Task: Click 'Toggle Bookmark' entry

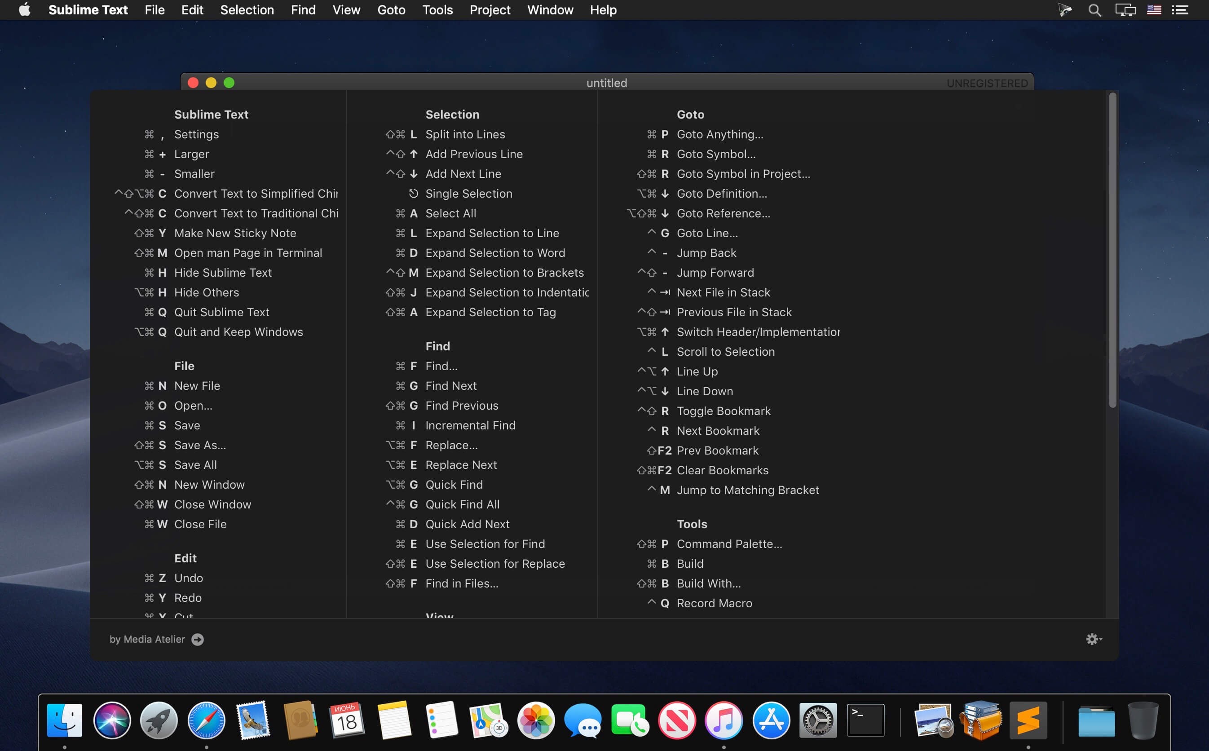Action: coord(724,411)
